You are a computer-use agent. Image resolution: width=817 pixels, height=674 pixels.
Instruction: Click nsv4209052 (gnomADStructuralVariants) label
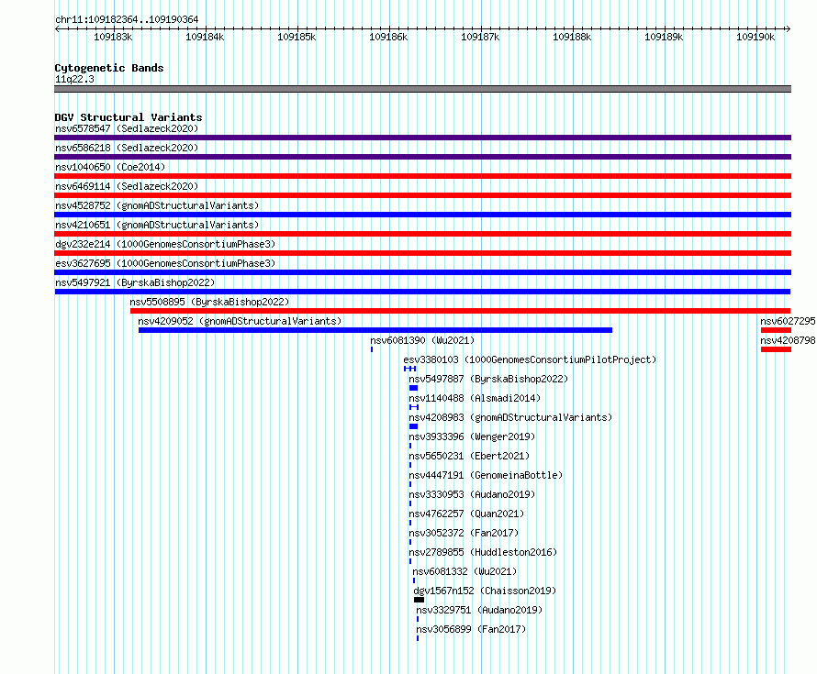(x=240, y=321)
